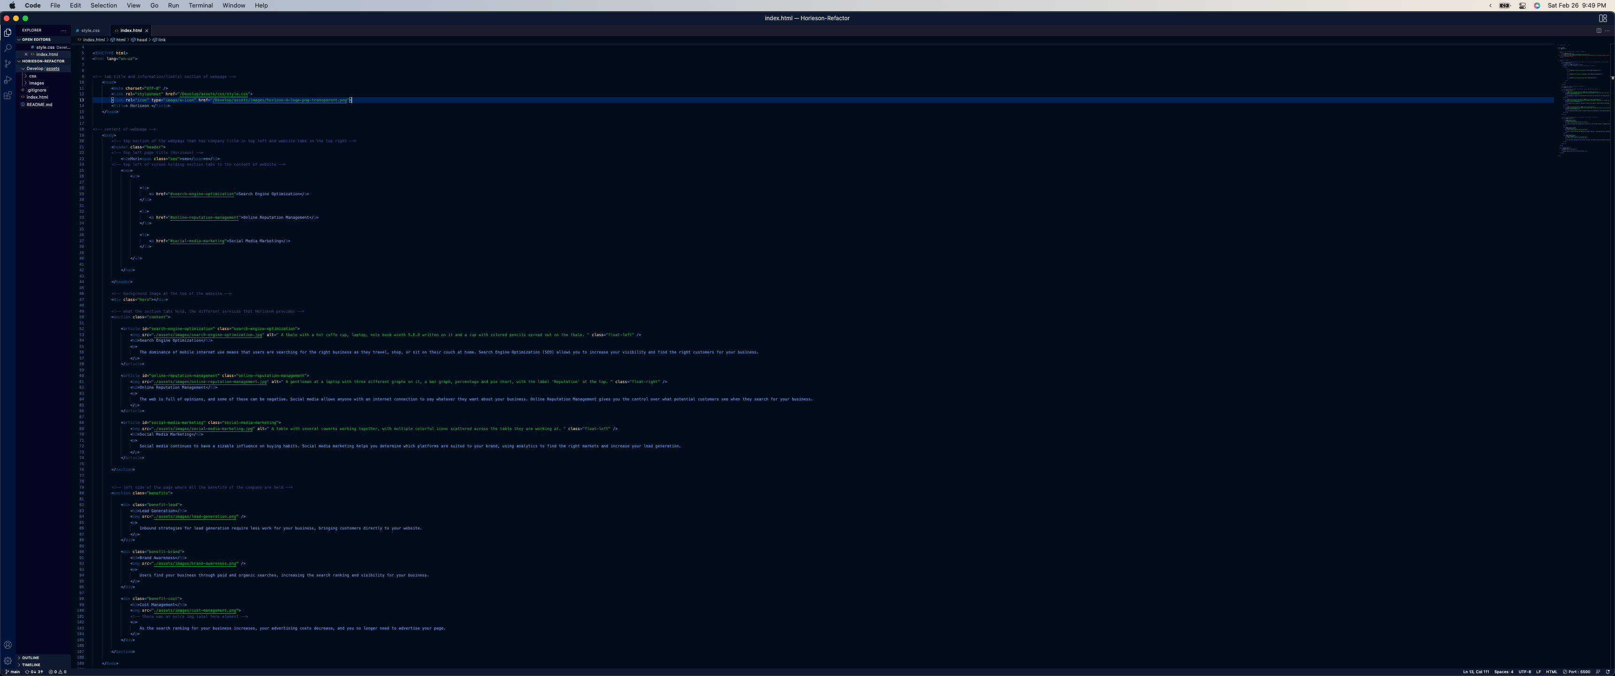Open the README.md file
The height and width of the screenshot is (676, 1615).
(39, 104)
